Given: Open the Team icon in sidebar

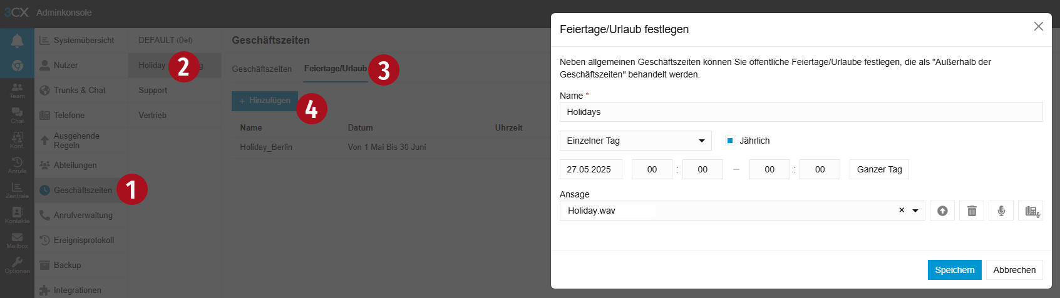Looking at the screenshot, I should [17, 91].
